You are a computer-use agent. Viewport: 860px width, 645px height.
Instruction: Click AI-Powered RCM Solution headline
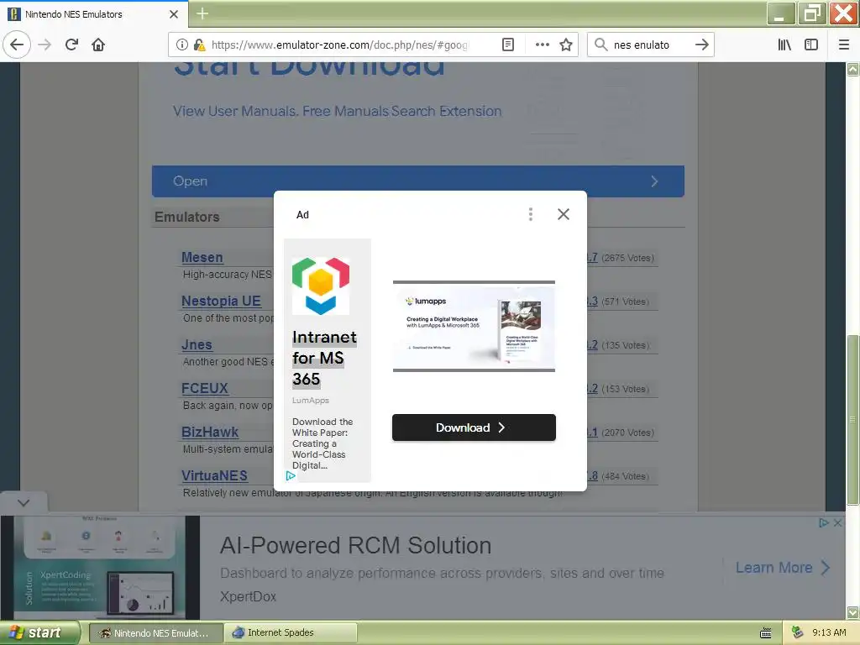tap(355, 546)
